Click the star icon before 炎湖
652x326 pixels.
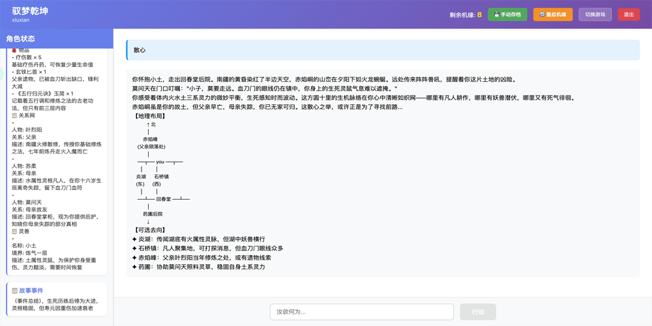pos(134,239)
